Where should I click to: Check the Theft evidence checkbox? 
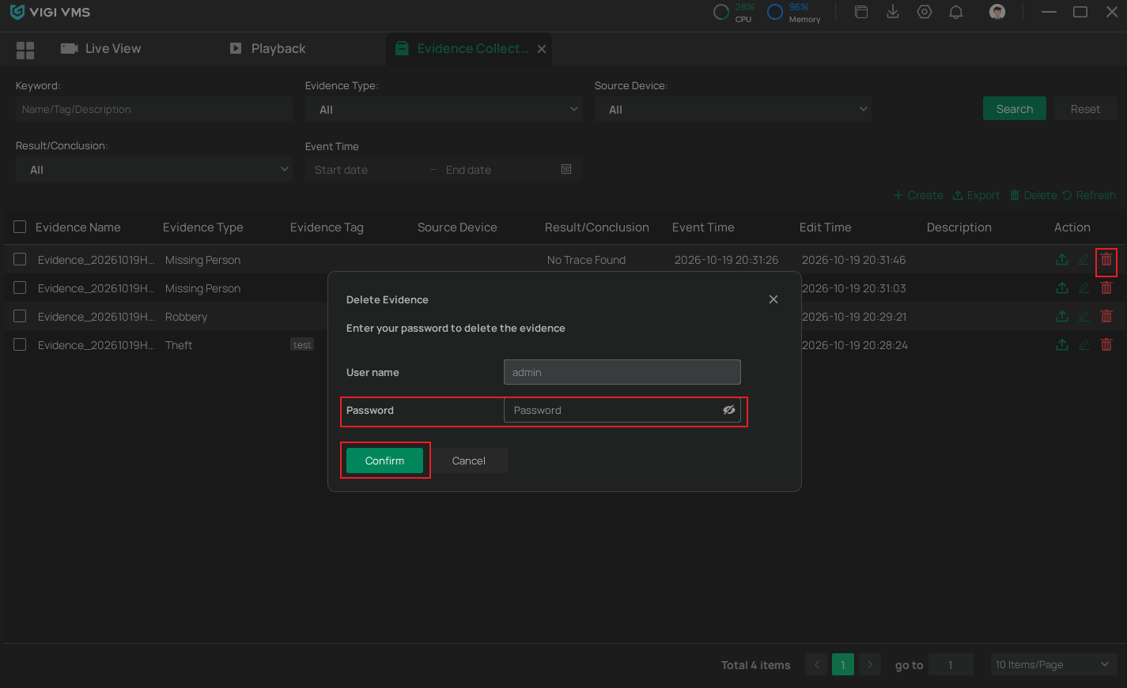tap(20, 344)
